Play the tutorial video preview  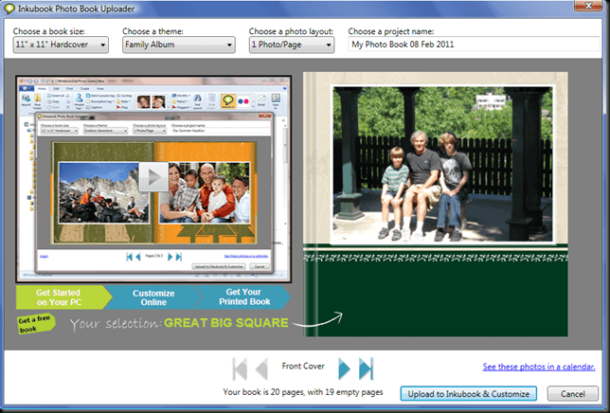click(153, 177)
